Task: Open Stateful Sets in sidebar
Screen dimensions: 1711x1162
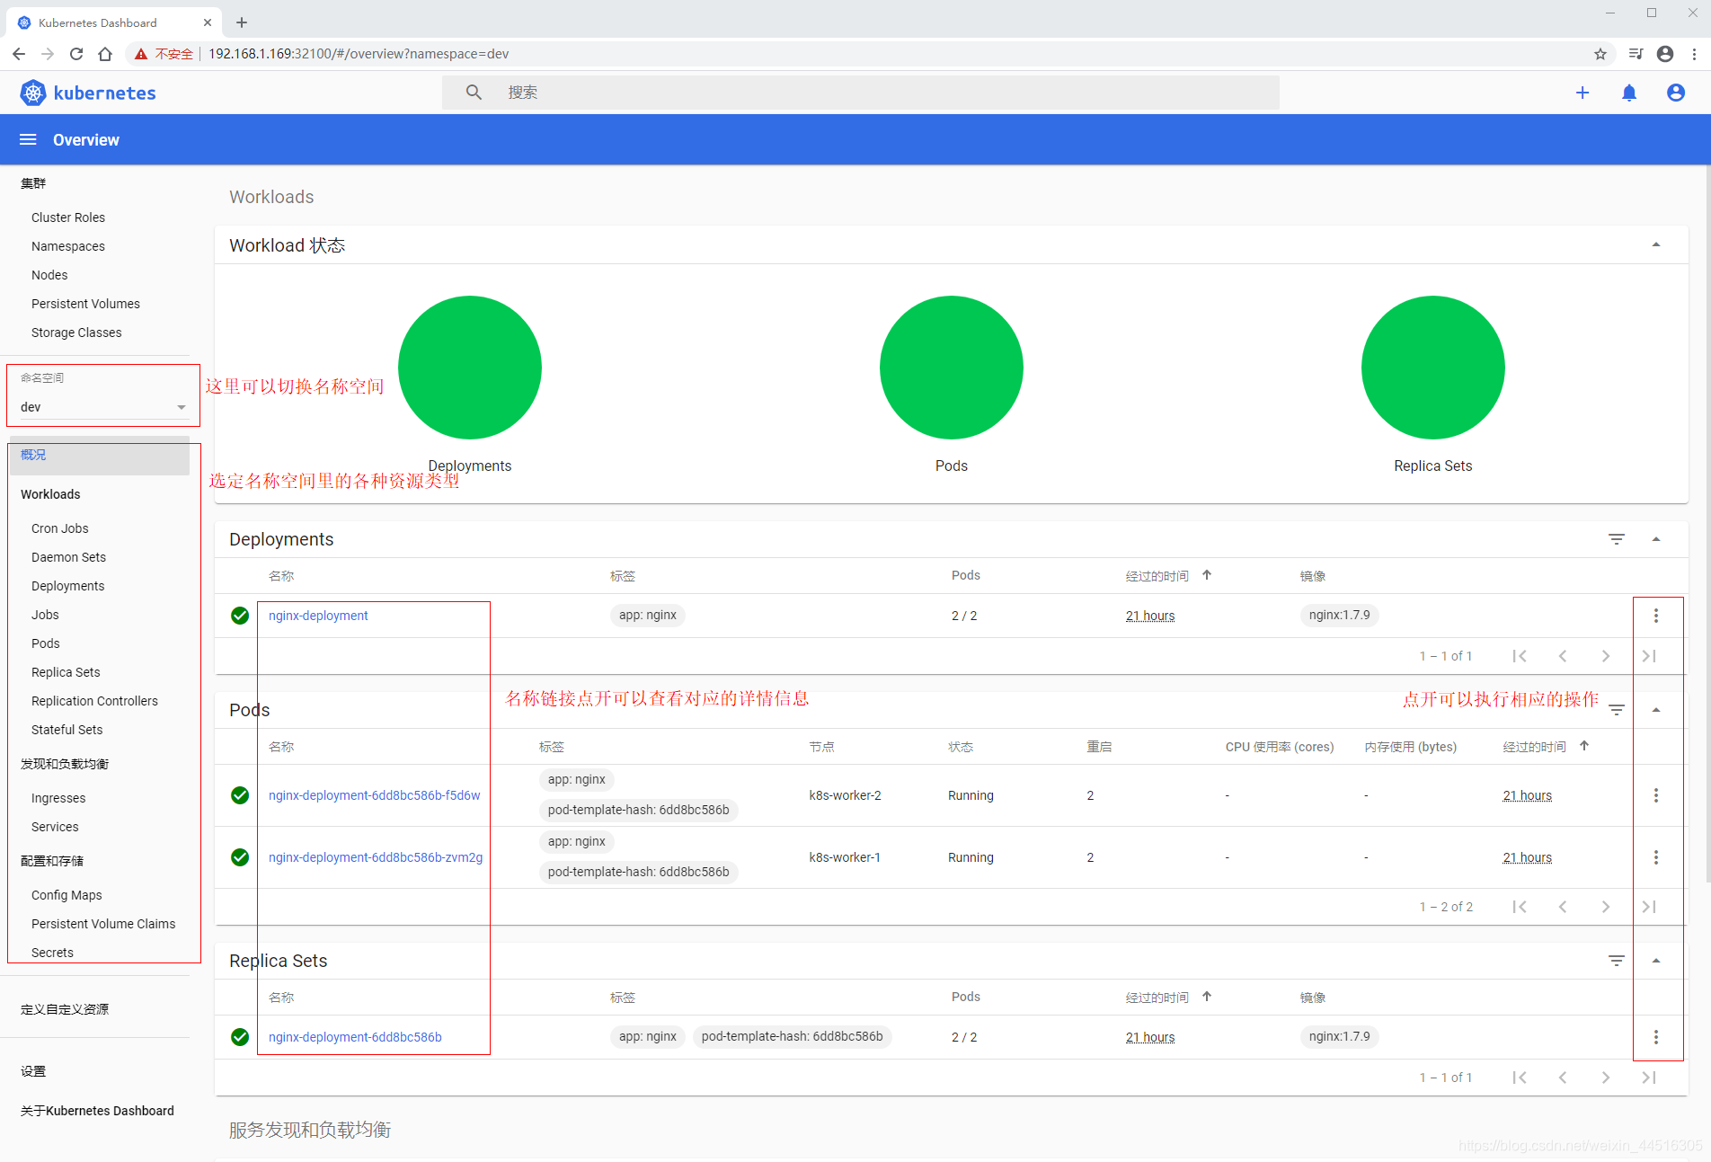Action: coord(66,730)
